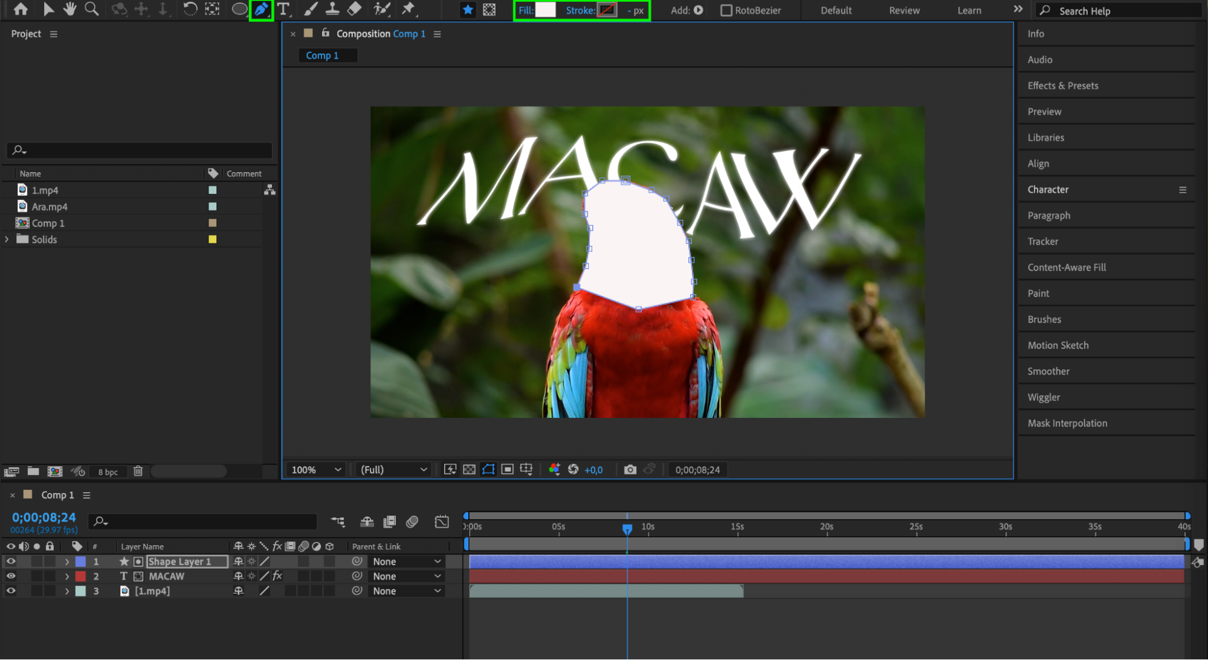Toggle visibility of Shape Layer 1
The image size is (1208, 660).
click(x=11, y=562)
